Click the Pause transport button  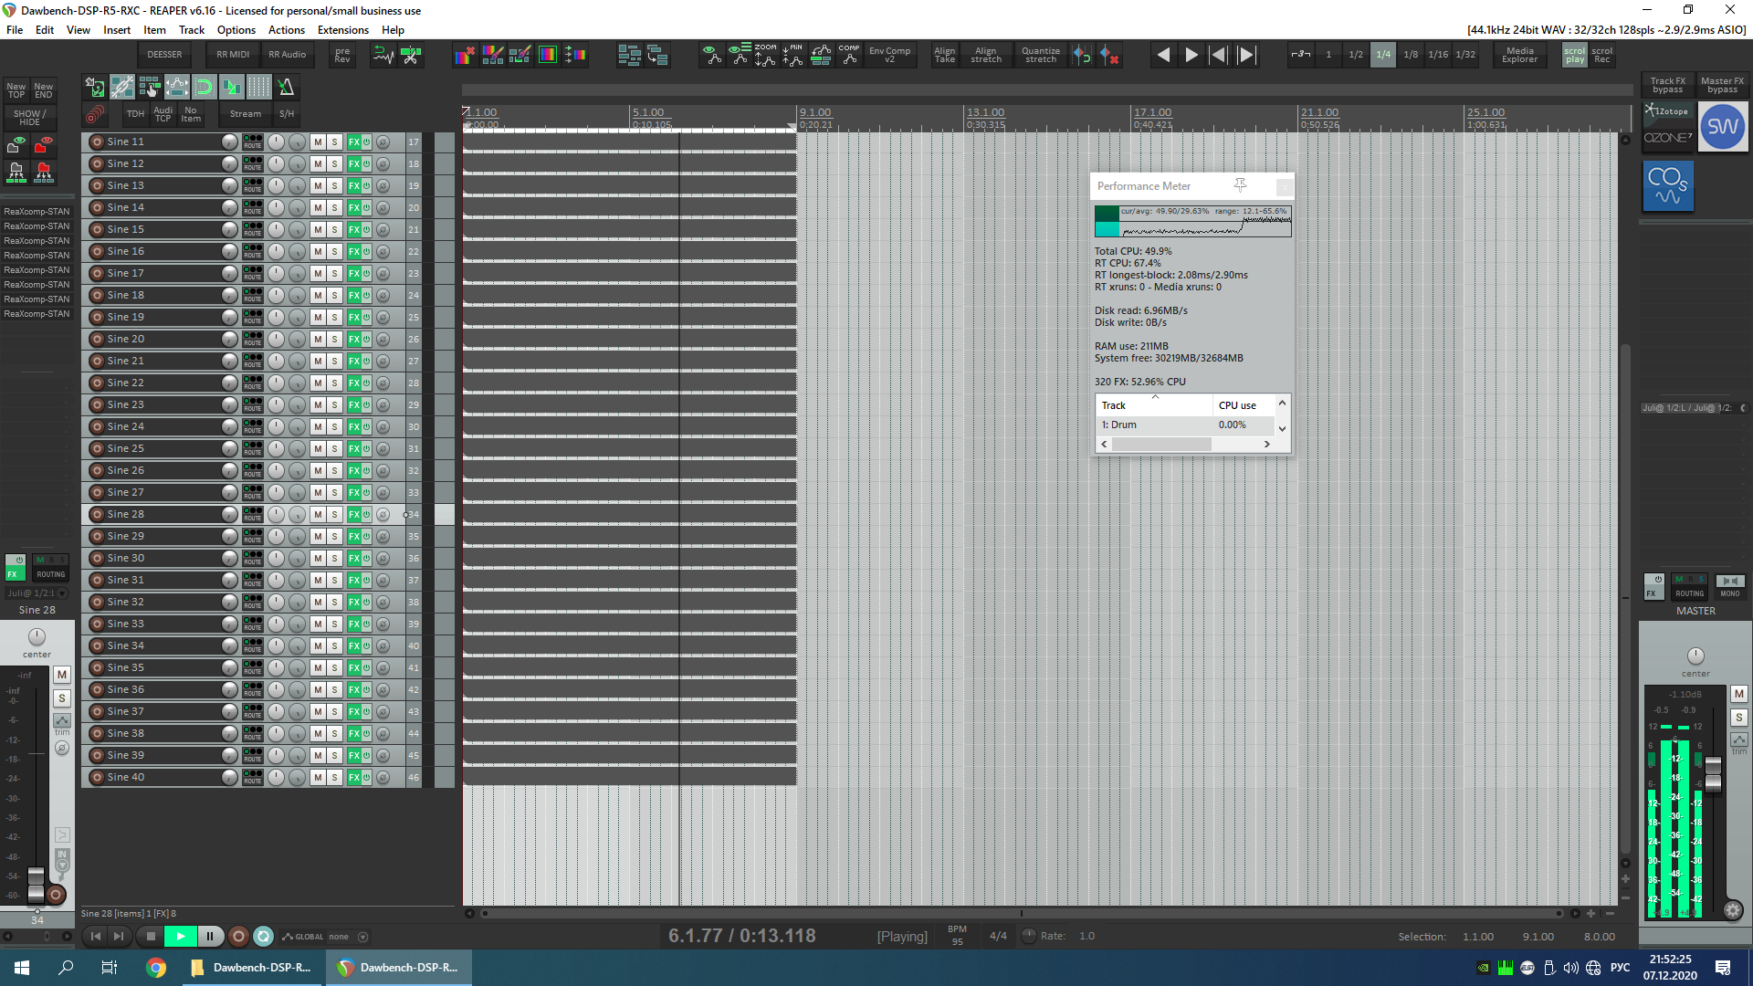(x=209, y=936)
